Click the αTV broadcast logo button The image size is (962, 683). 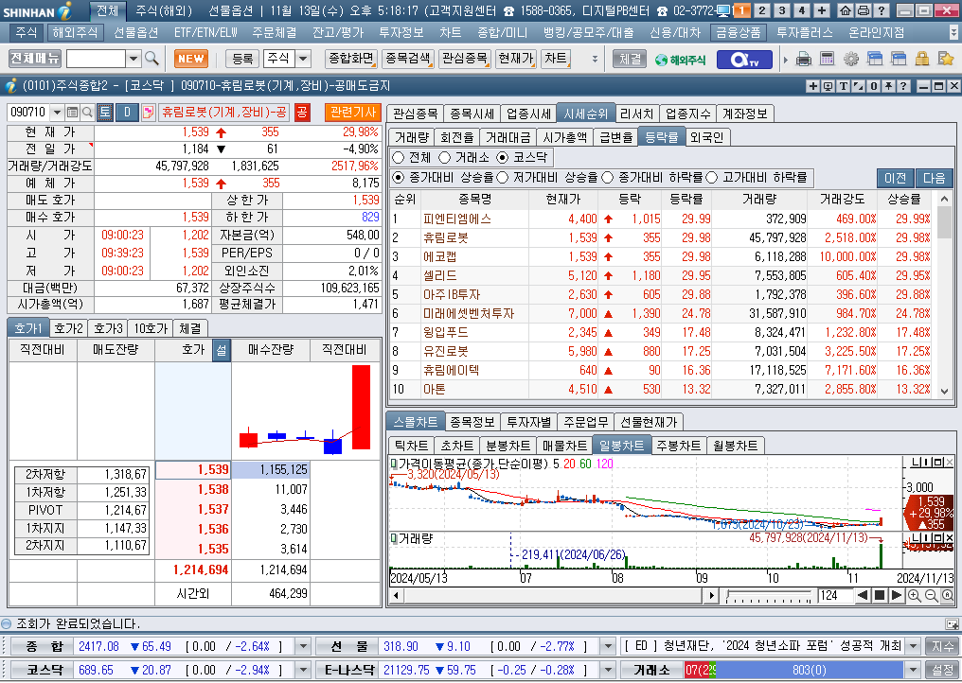point(743,60)
